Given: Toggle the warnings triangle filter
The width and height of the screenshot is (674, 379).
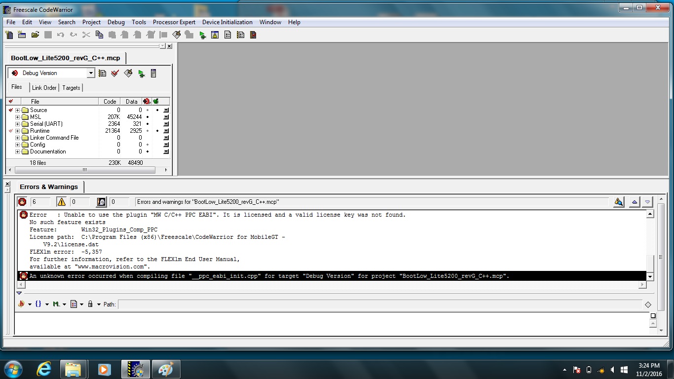Looking at the screenshot, I should click(61, 201).
